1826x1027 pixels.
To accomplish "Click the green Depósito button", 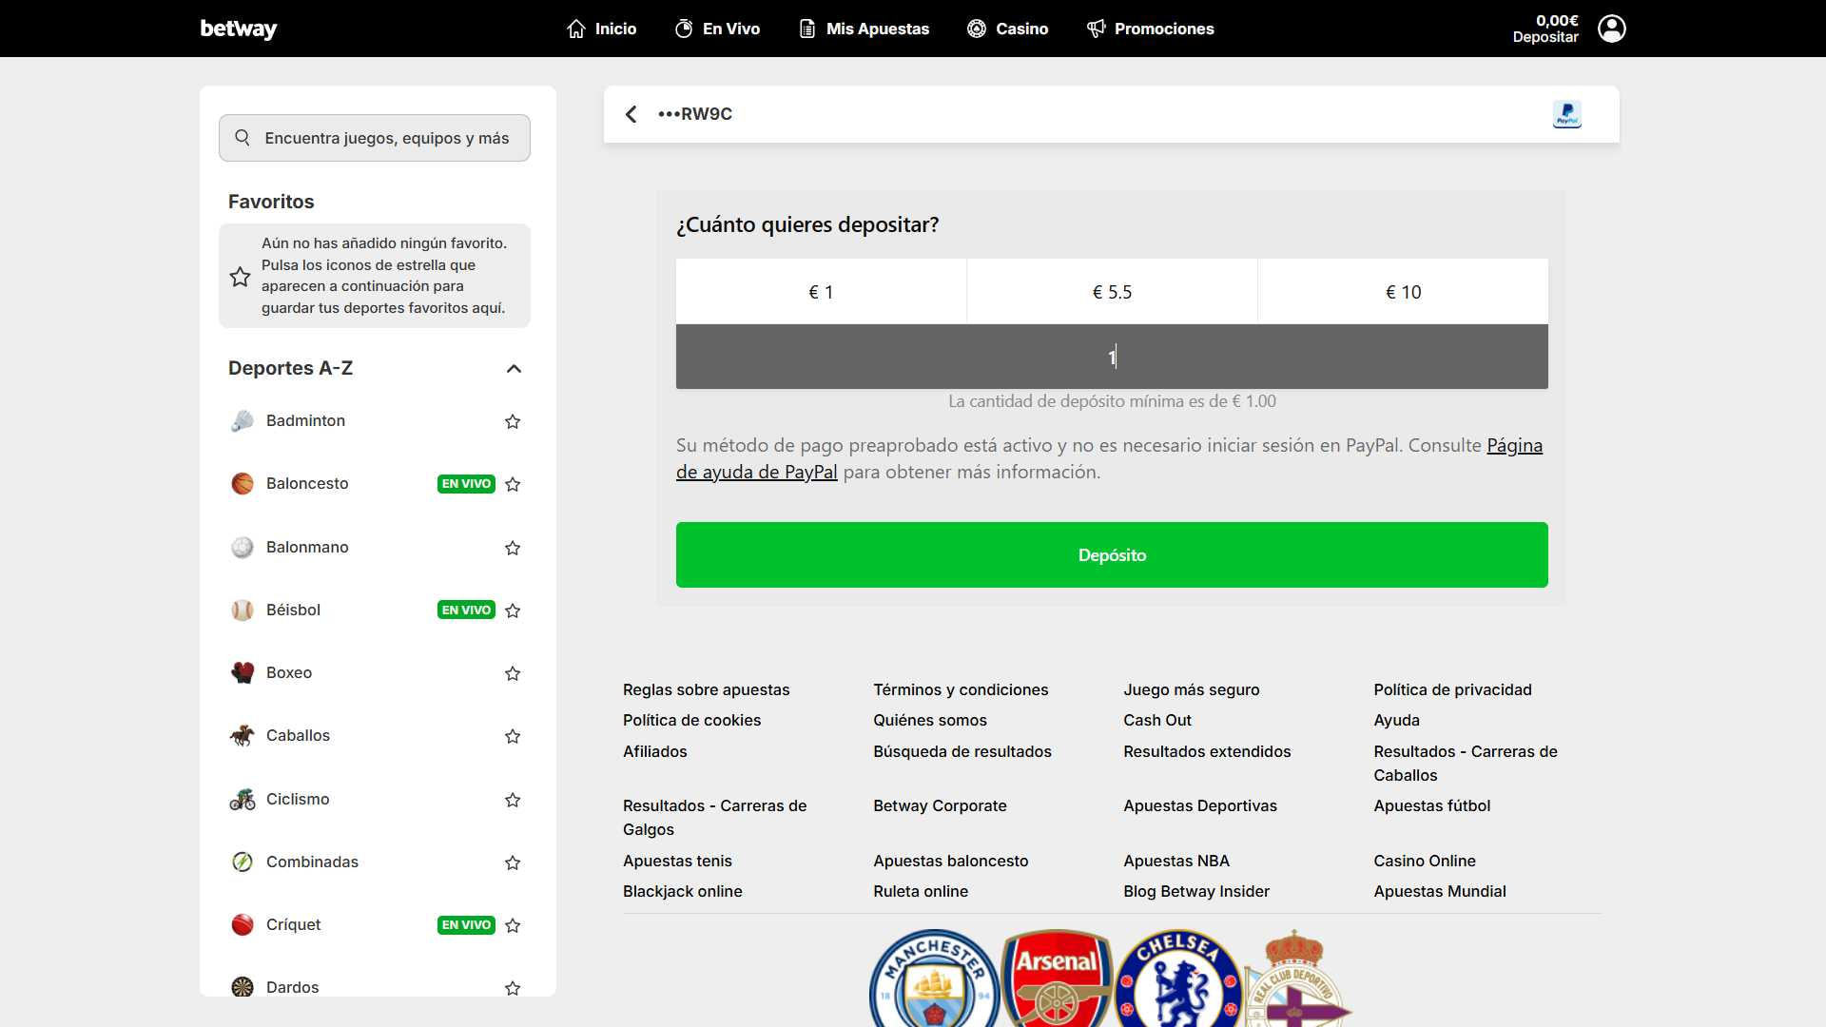I will tap(1112, 554).
